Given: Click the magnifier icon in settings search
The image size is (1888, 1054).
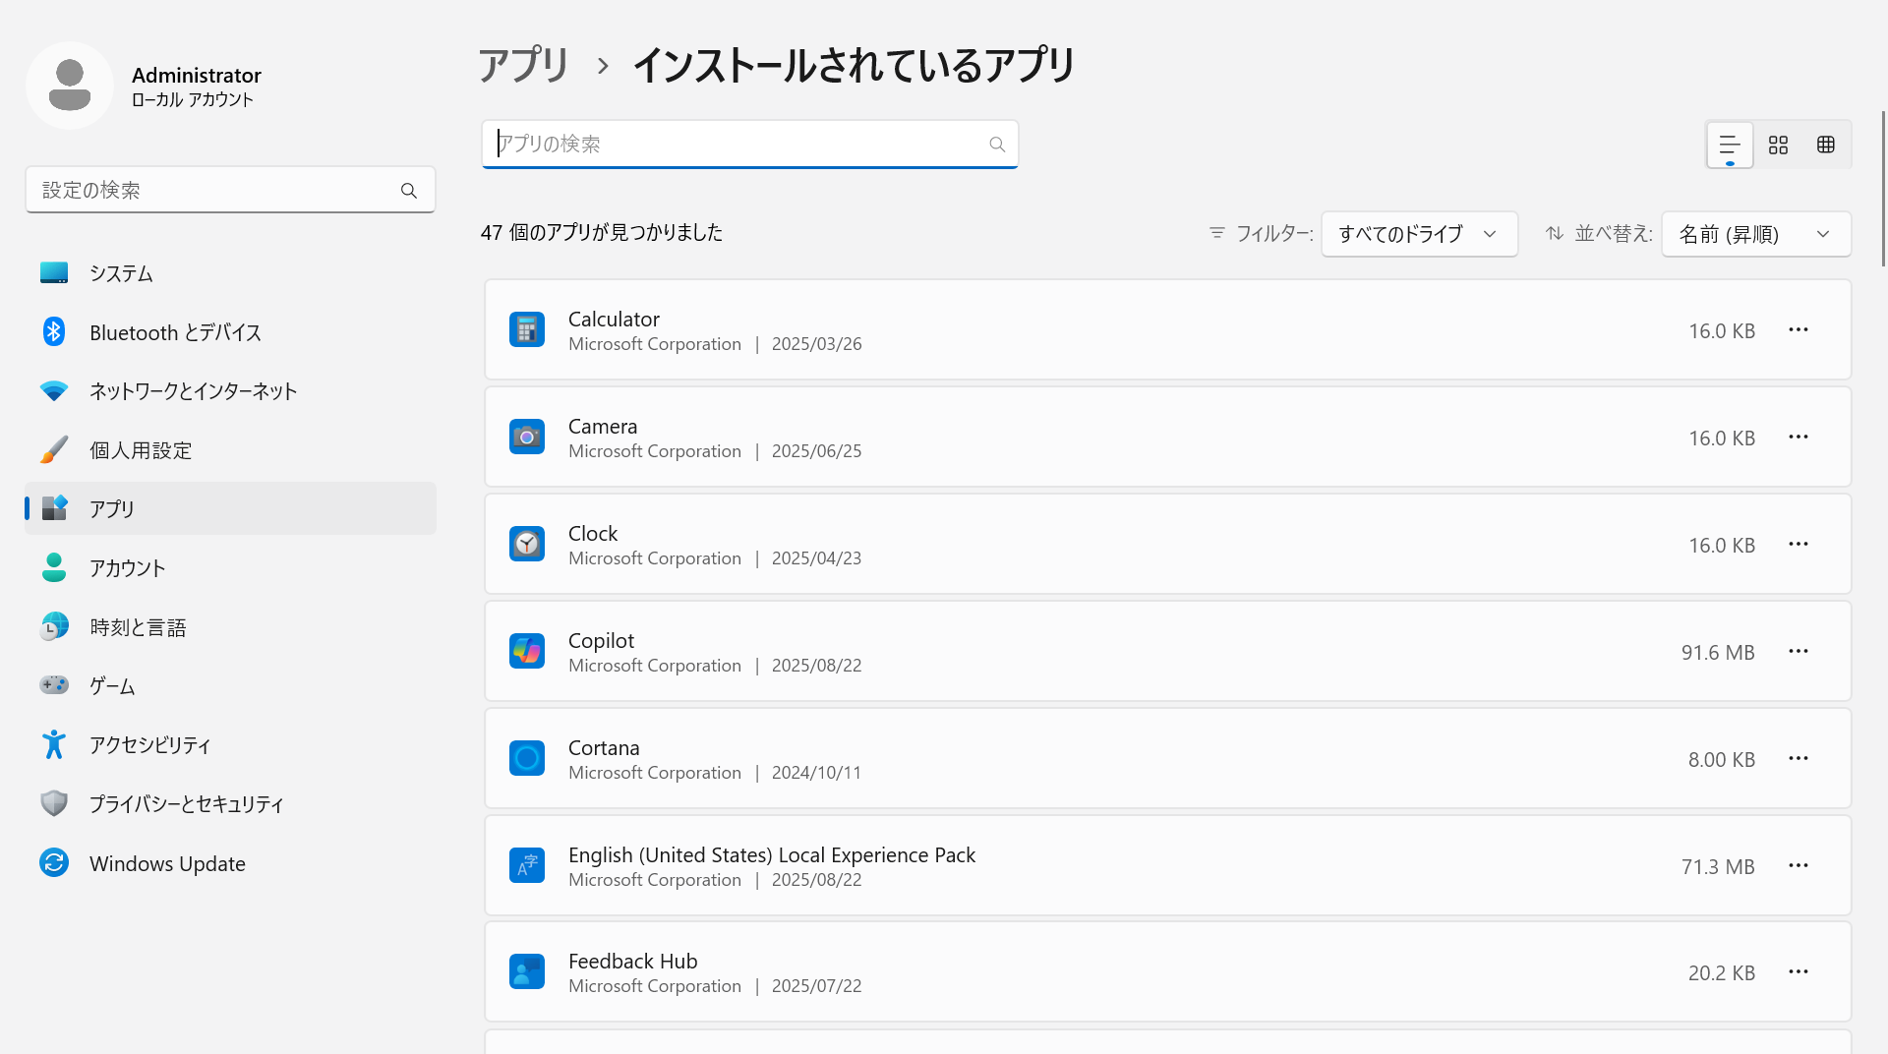Looking at the screenshot, I should 409,191.
